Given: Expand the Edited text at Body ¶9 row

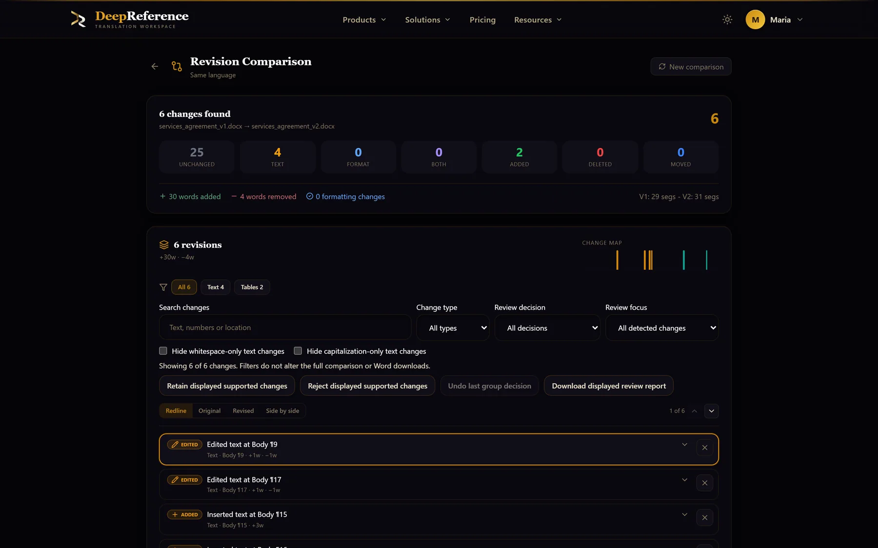Looking at the screenshot, I should tap(685, 444).
